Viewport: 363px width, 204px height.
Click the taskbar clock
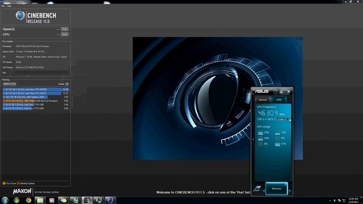coord(353,200)
